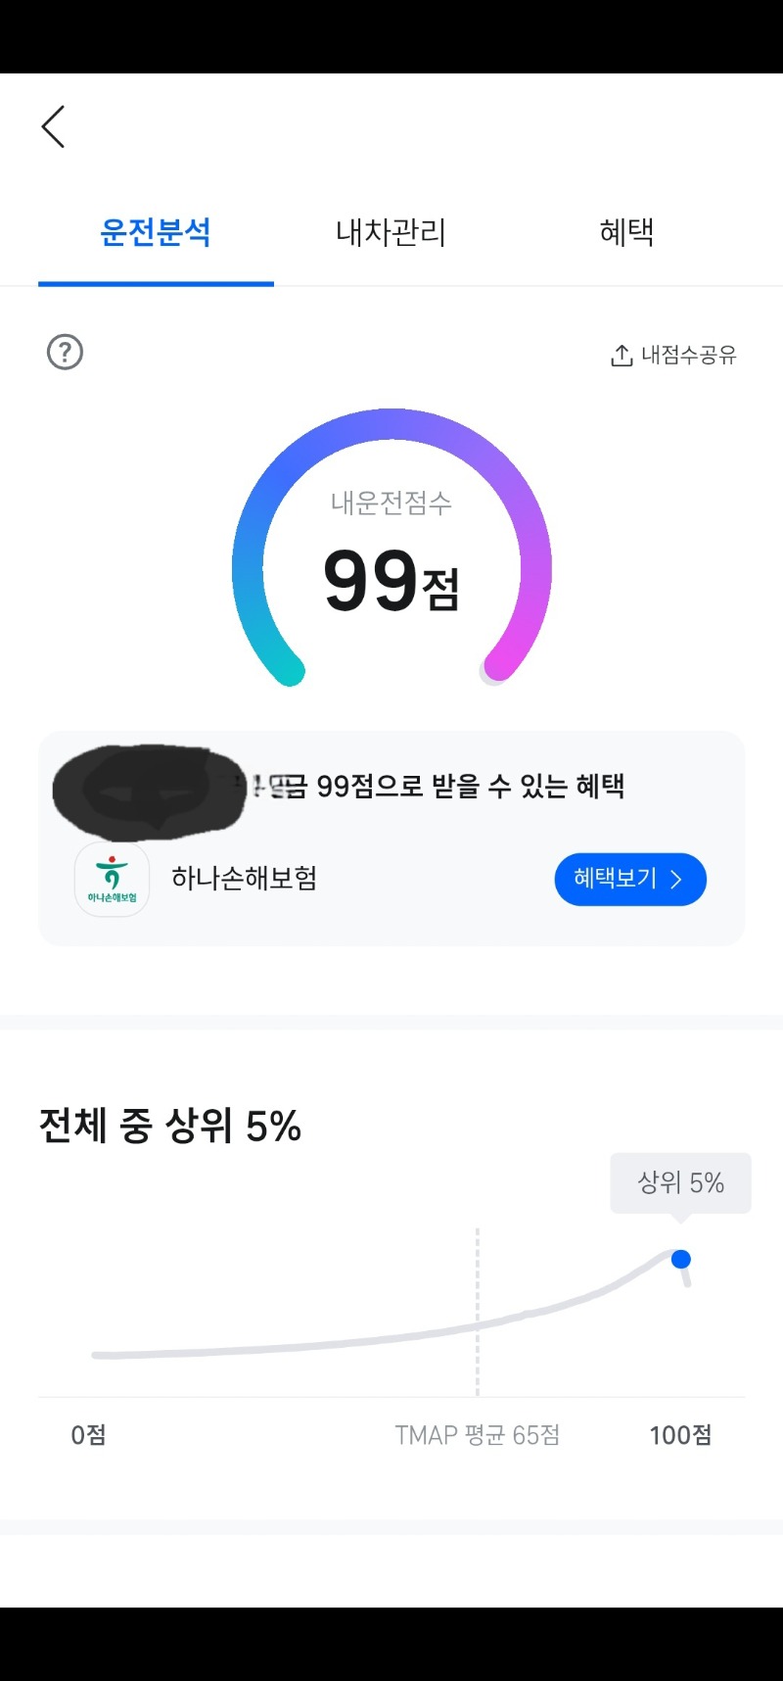Switch to the 내차관리 tab
The width and height of the screenshot is (783, 1681).
coord(391,233)
